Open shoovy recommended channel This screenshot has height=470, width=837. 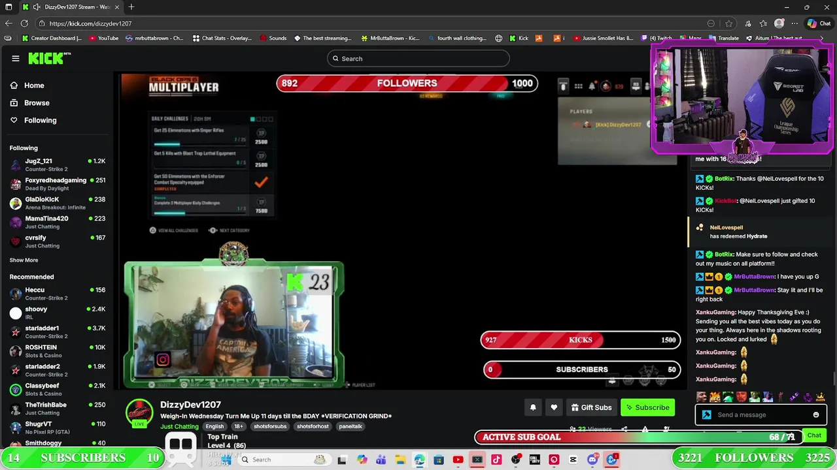(x=57, y=313)
